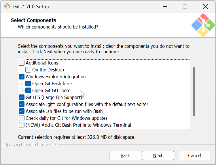Go to the previous page with Back

click(x=125, y=155)
